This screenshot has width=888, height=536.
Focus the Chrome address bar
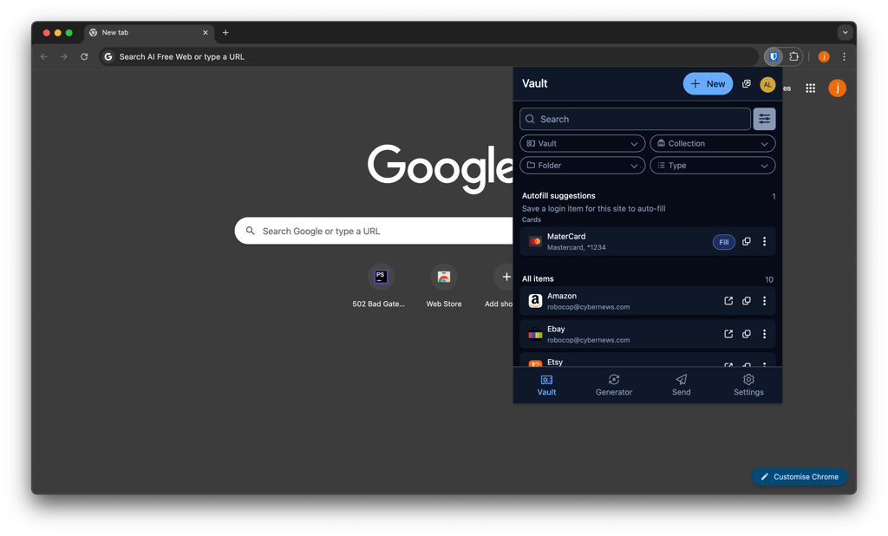[428, 56]
